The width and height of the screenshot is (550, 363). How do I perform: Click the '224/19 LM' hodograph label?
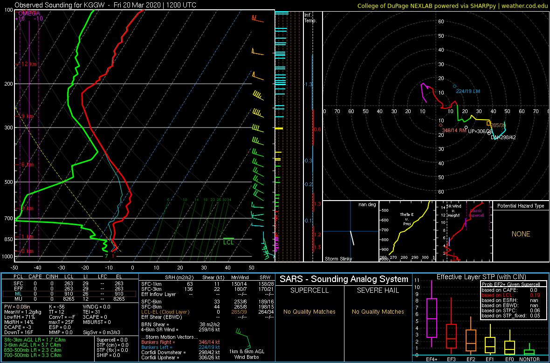pyautogui.click(x=467, y=92)
